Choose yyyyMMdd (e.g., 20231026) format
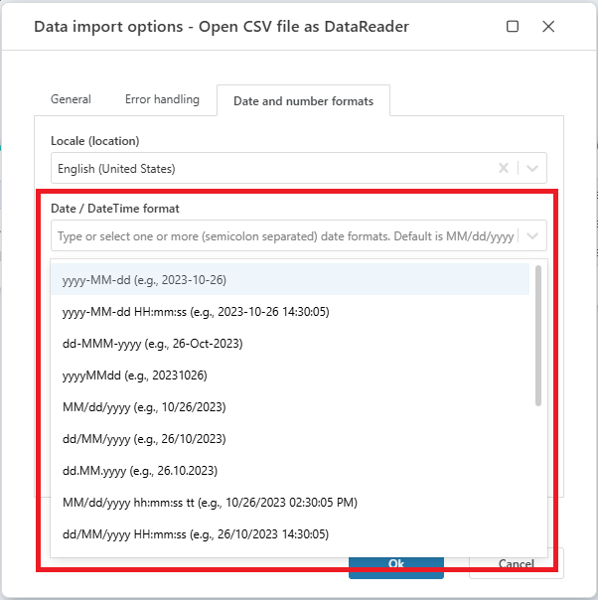The width and height of the screenshot is (598, 600). (290, 375)
